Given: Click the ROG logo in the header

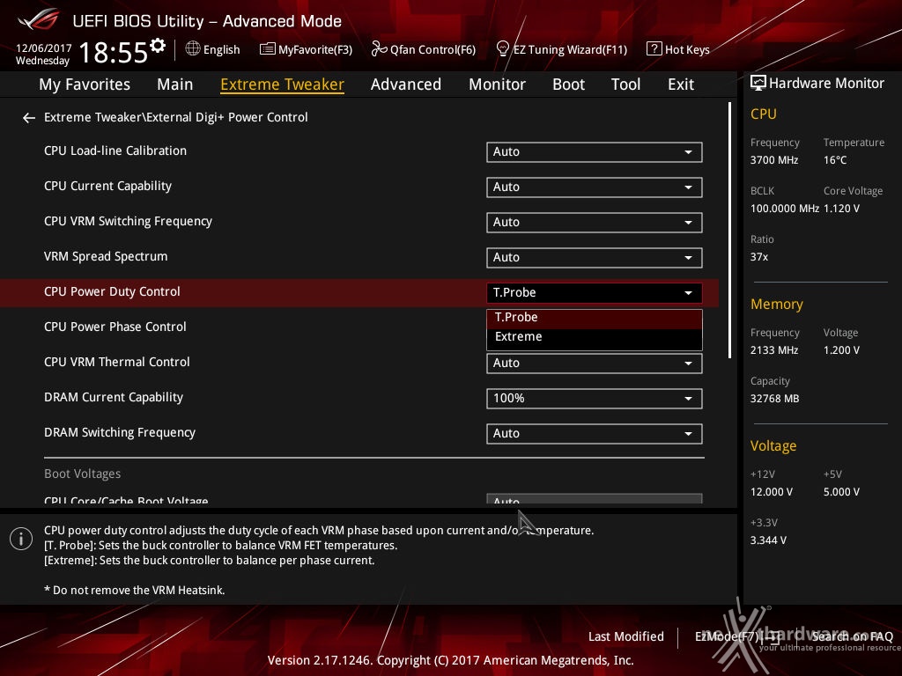Looking at the screenshot, I should coord(38,21).
